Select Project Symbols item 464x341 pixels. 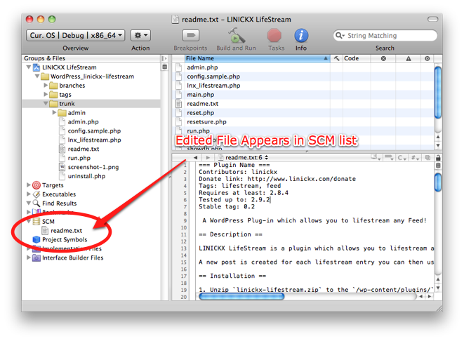click(65, 239)
